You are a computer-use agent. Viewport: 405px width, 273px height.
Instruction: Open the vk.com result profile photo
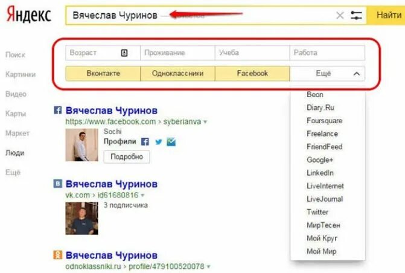tap(82, 219)
